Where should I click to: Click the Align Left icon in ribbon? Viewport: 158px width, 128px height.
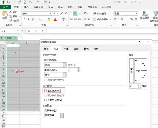point(71,19)
